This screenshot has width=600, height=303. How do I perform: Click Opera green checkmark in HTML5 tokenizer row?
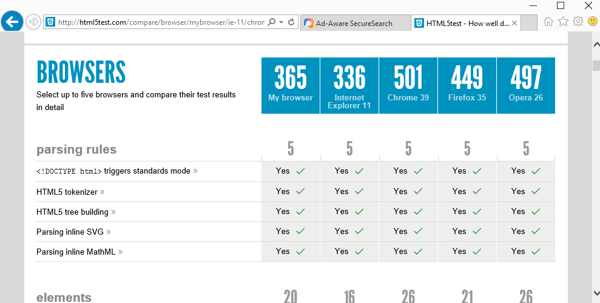coord(536,192)
